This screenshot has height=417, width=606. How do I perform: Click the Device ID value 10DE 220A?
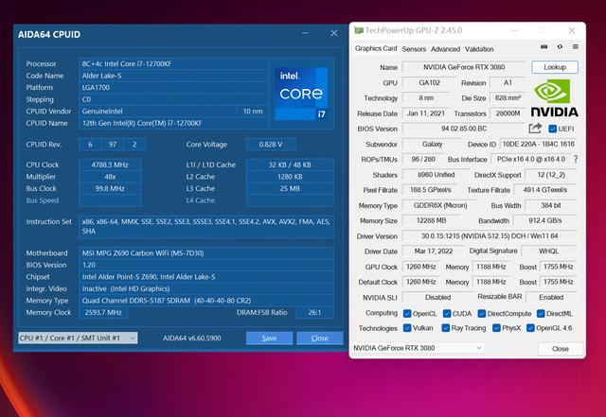tap(538, 144)
